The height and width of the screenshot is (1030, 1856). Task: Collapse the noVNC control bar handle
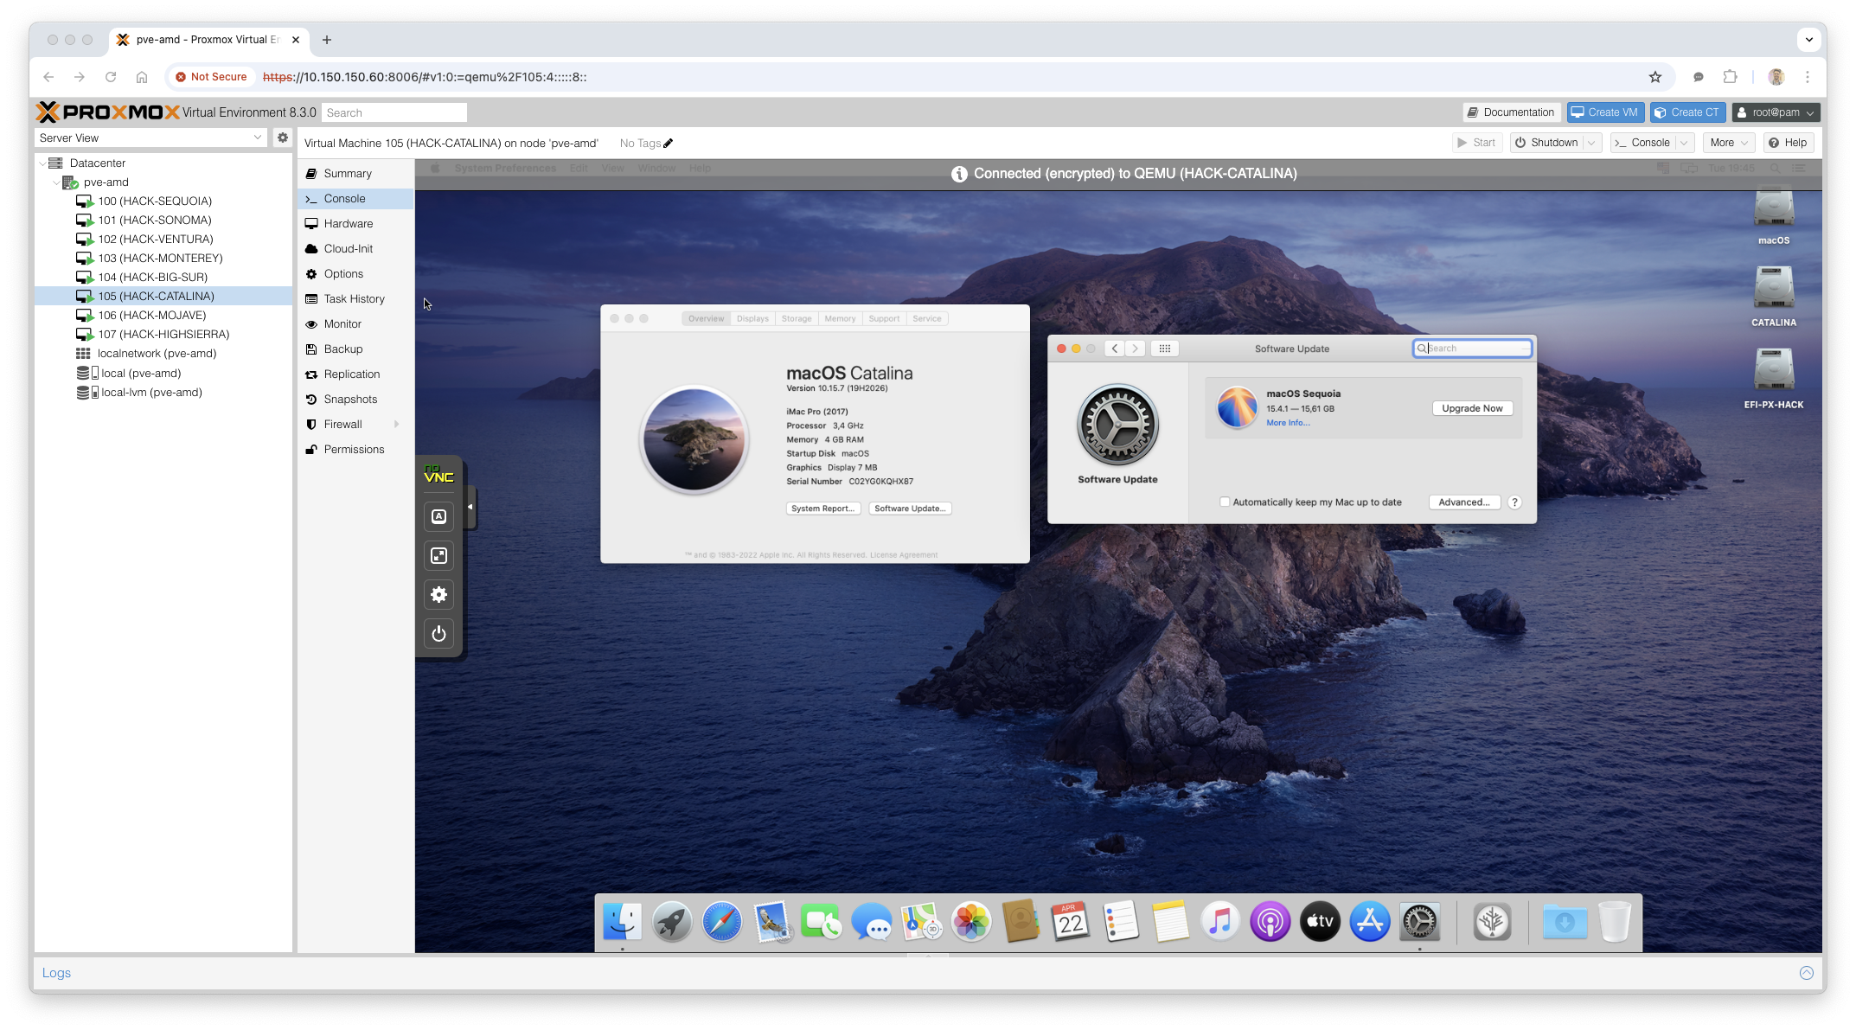click(470, 507)
